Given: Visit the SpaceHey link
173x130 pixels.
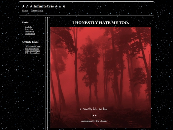Looking at the screenshot, I should pos(29,29).
